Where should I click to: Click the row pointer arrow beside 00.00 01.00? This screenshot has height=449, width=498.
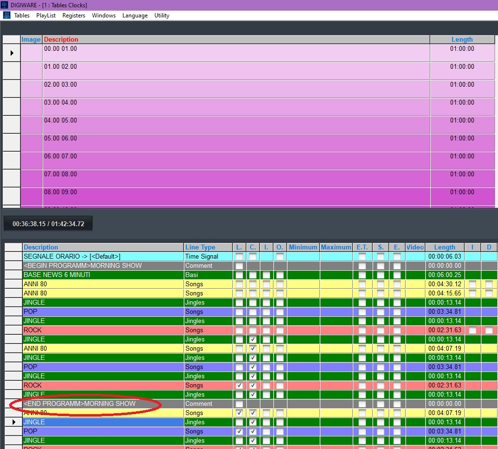[12, 53]
